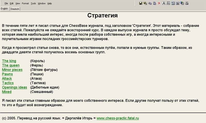The image size is (206, 123).
Task: Click the '(Смешанный)' text
Action: [x=41, y=92]
